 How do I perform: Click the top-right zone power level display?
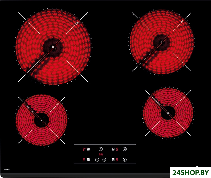[x=117, y=149]
